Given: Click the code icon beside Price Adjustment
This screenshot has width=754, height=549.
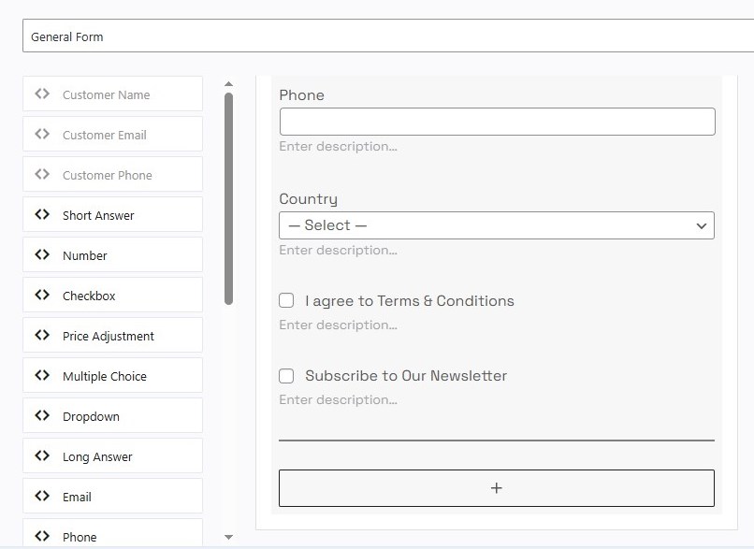Looking at the screenshot, I should (x=41, y=335).
